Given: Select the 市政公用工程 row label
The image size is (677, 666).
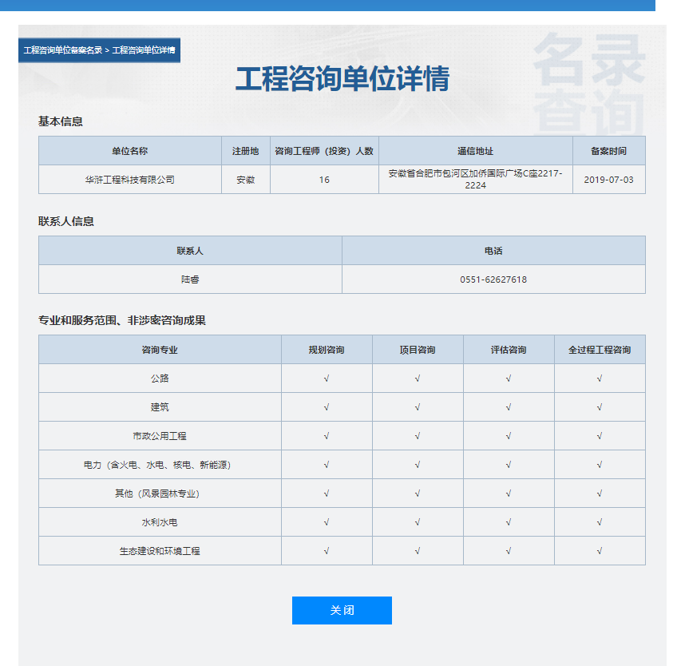Looking at the screenshot, I should coord(160,436).
